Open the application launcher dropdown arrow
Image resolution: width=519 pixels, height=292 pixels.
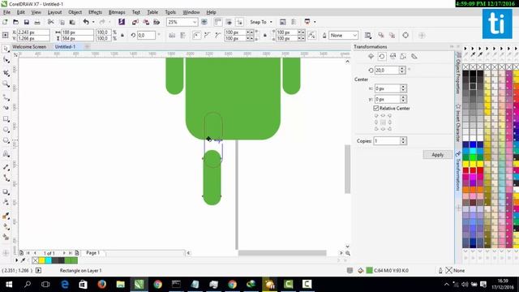click(x=315, y=22)
